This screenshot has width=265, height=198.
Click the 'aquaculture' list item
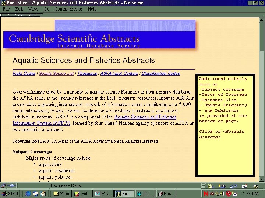pos(50,165)
